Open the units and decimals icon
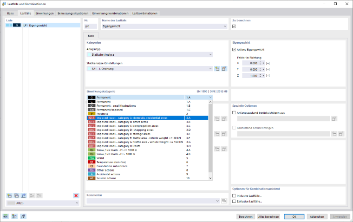 [x=6, y=216]
